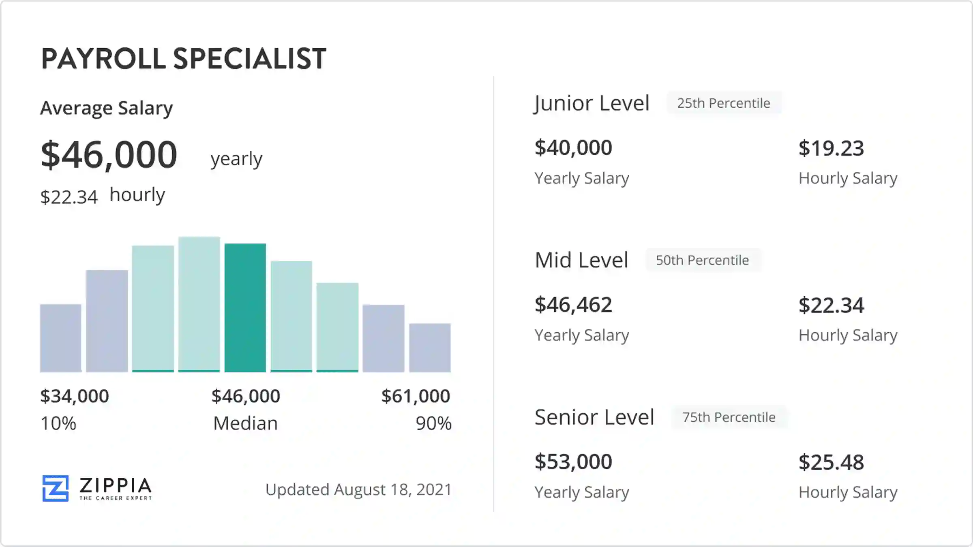Select the Senior Level heading
The image size is (973, 547).
[x=594, y=417]
